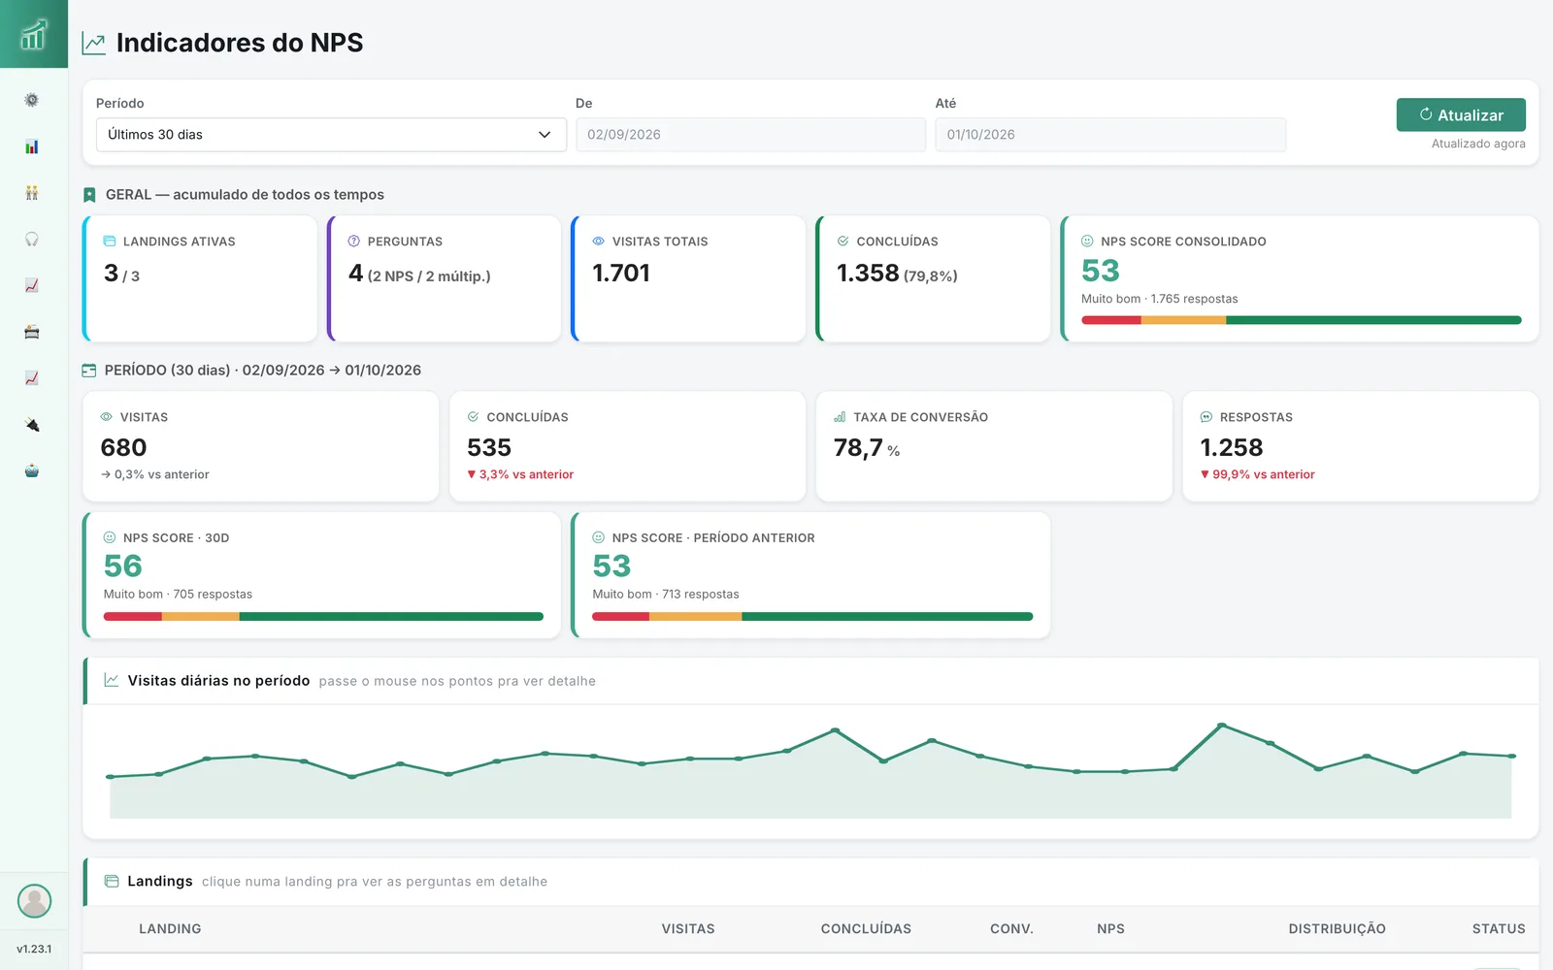Click the Atualizado agora status text
This screenshot has width=1553, height=970.
[x=1478, y=144]
